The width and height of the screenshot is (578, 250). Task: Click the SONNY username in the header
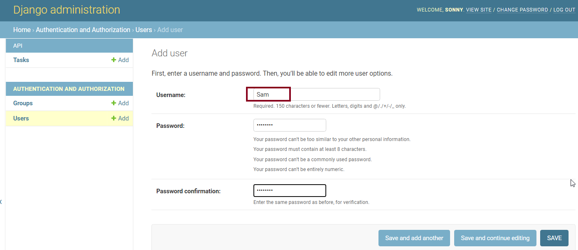pyautogui.click(x=454, y=10)
